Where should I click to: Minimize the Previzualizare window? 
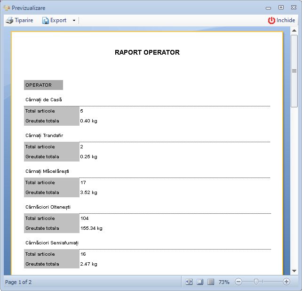(268, 8)
